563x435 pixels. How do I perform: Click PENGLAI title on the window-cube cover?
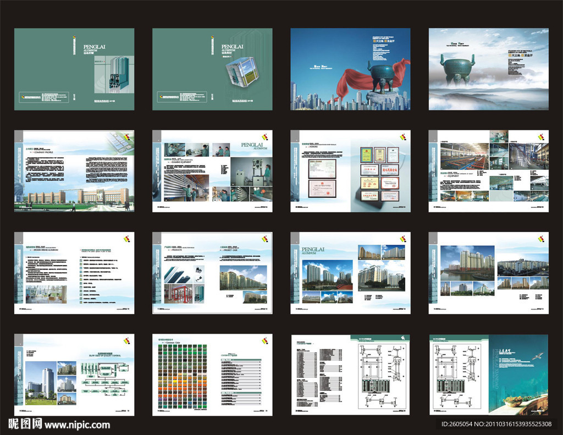[x=233, y=47]
